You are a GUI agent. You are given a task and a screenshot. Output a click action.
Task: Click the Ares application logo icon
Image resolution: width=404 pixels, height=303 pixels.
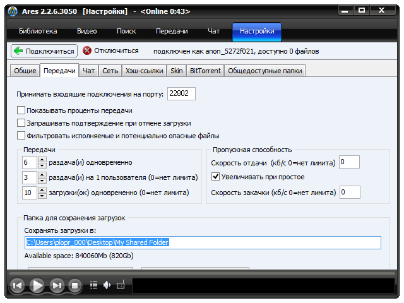13,11
